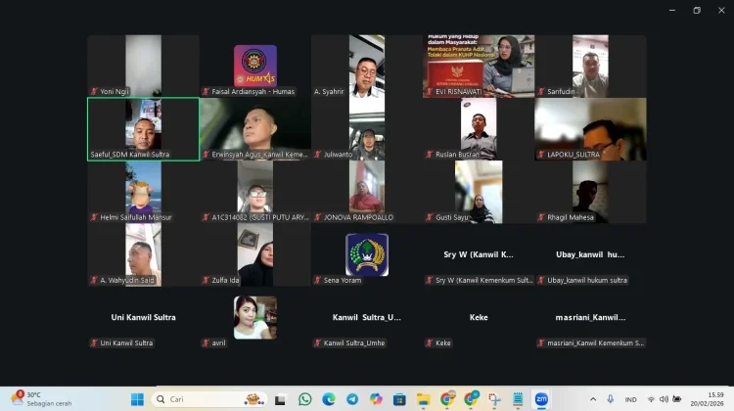Open the Copilot taskbar icon
The height and width of the screenshot is (411, 734).
coord(376,399)
